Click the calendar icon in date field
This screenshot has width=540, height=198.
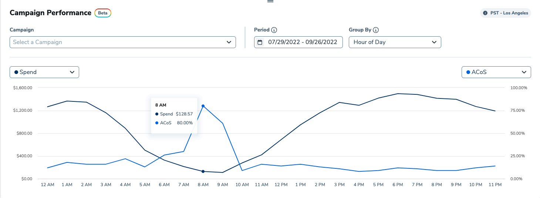coord(260,42)
